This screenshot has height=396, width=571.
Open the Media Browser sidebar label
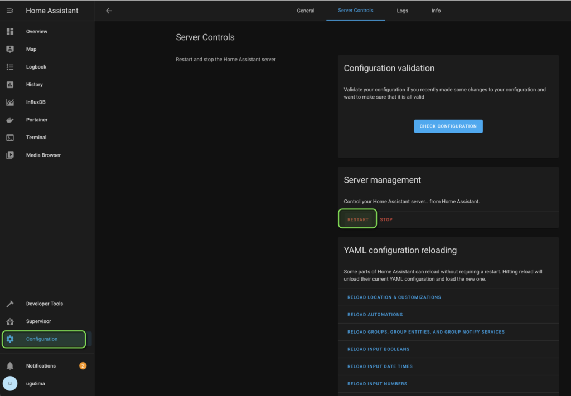point(43,155)
